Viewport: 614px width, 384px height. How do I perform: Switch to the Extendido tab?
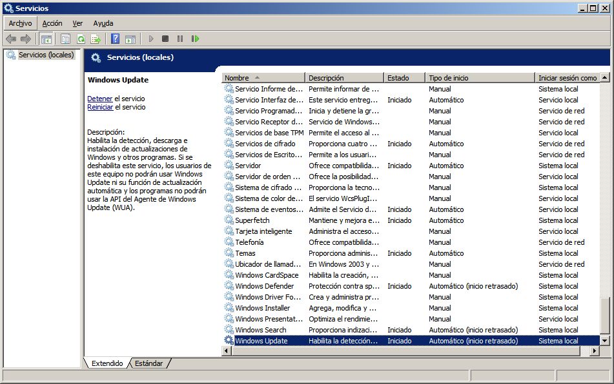[107, 363]
